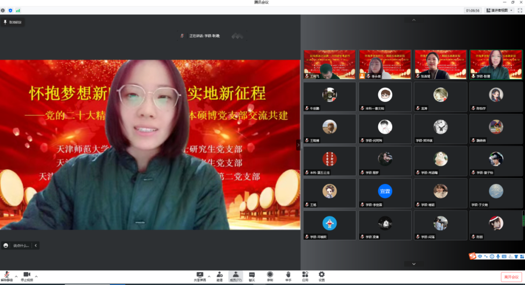This screenshot has width=525, height=285.
Task: Open the Members (成员) list
Action: 235,275
